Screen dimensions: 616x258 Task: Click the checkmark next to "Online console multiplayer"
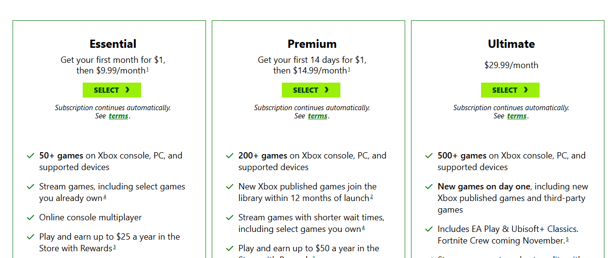pos(30,217)
